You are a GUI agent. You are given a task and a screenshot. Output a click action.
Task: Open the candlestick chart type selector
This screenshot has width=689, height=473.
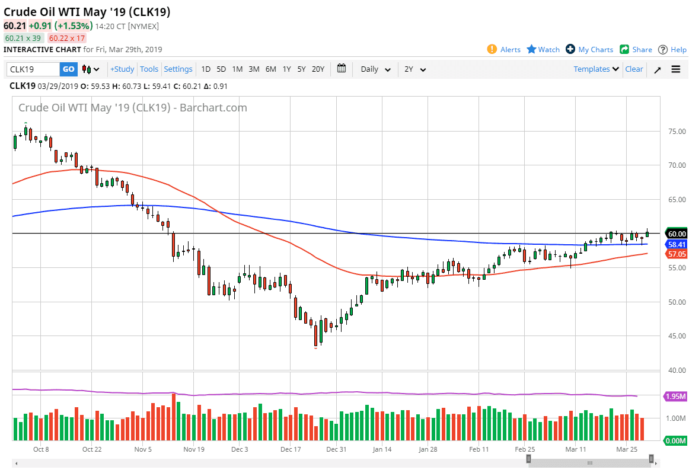[89, 69]
